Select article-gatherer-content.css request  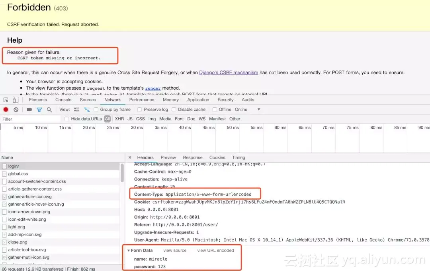coord(60,189)
